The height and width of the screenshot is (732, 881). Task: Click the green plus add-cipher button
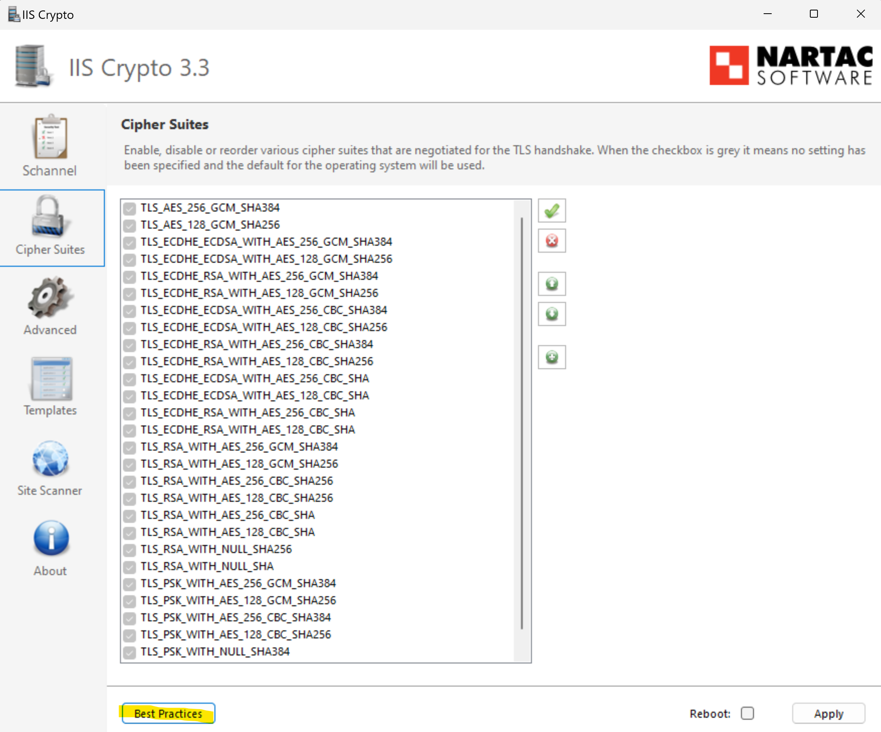[x=552, y=357]
